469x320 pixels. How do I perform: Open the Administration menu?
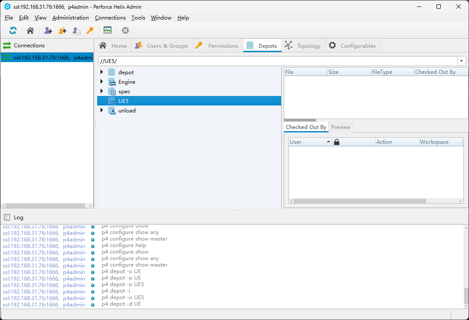pyautogui.click(x=71, y=18)
